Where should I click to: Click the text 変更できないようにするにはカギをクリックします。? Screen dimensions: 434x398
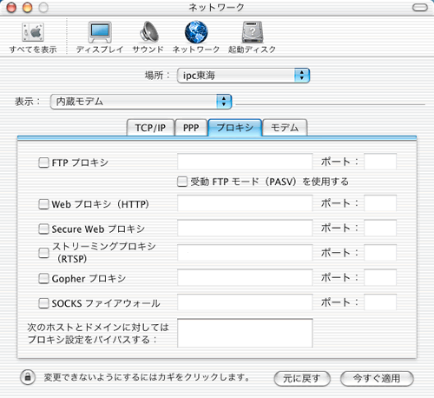click(x=147, y=377)
